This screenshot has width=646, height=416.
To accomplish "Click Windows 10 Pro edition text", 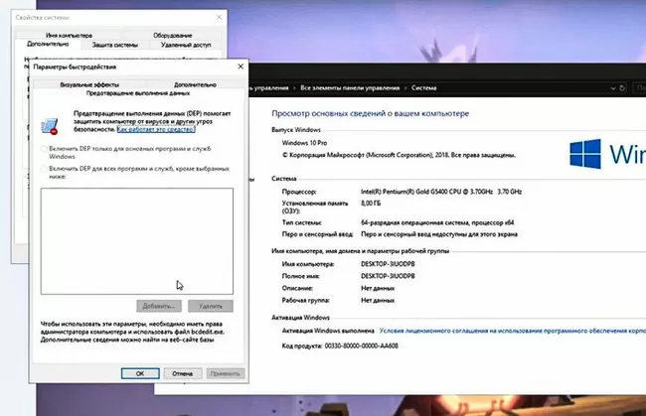I will 304,143.
